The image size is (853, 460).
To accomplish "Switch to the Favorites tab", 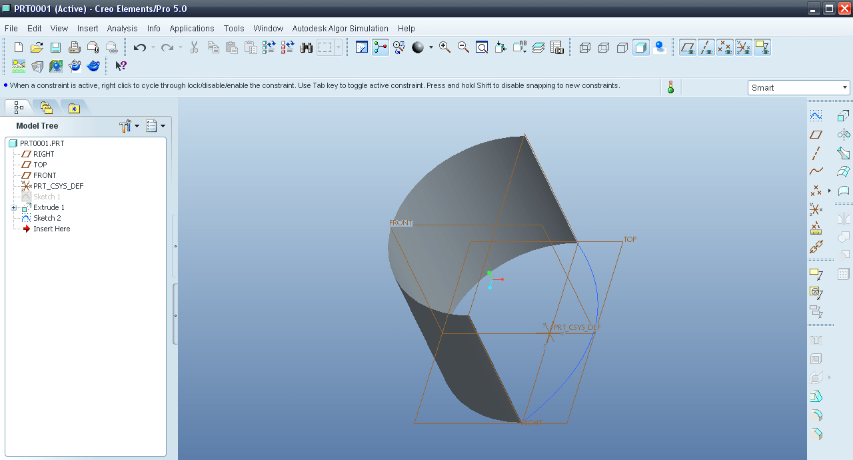I will pyautogui.click(x=74, y=107).
